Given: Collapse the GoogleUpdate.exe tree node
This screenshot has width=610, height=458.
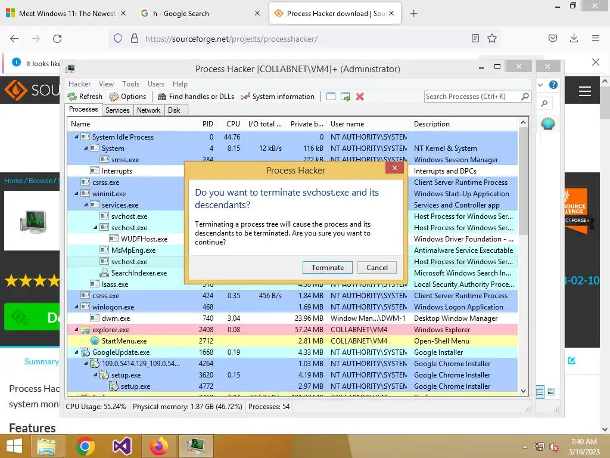Looking at the screenshot, I should tap(76, 352).
